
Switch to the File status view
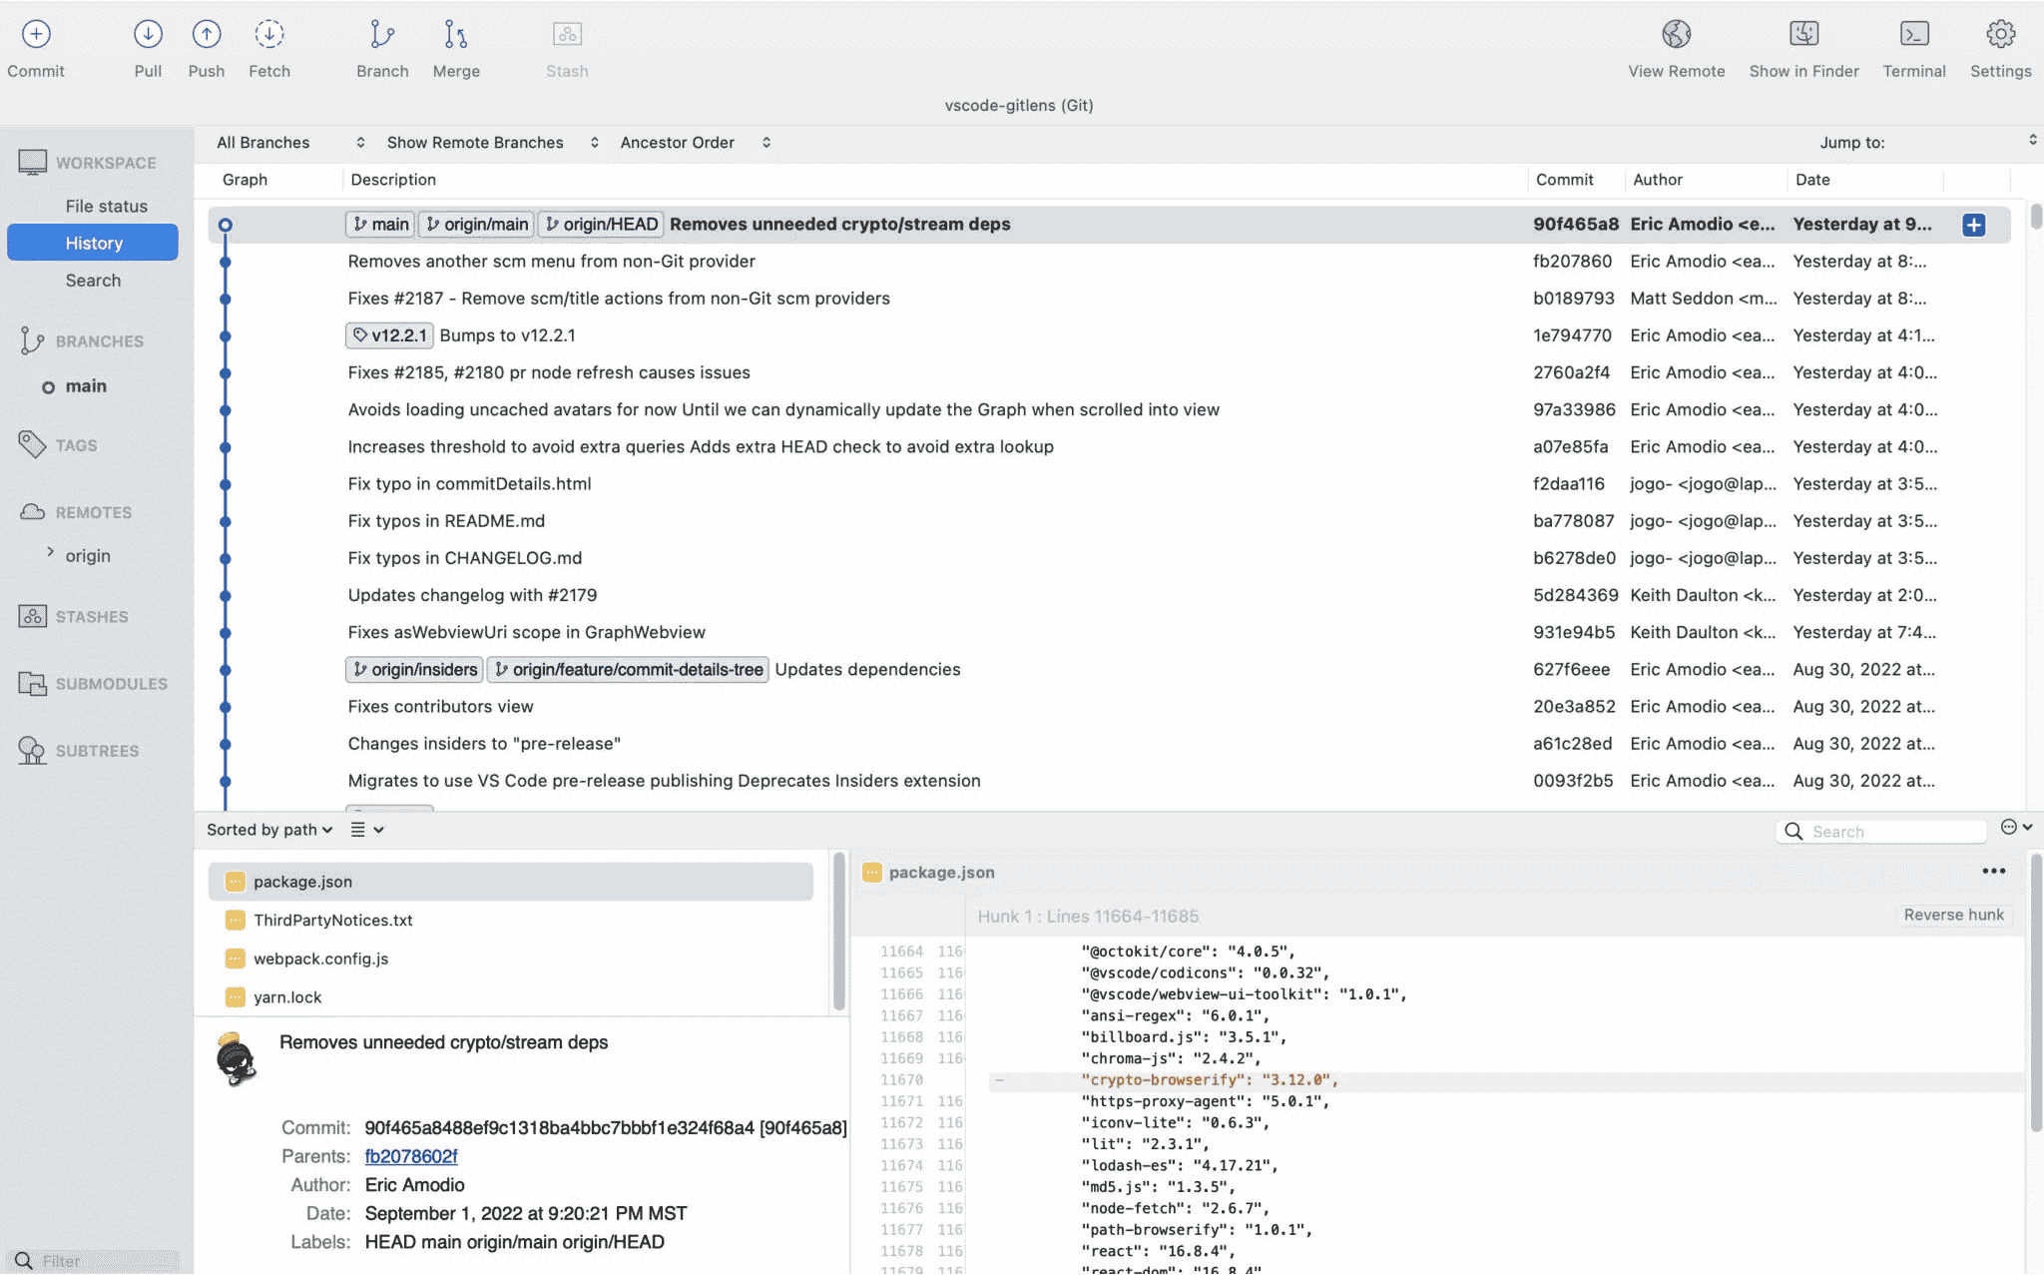click(x=106, y=206)
